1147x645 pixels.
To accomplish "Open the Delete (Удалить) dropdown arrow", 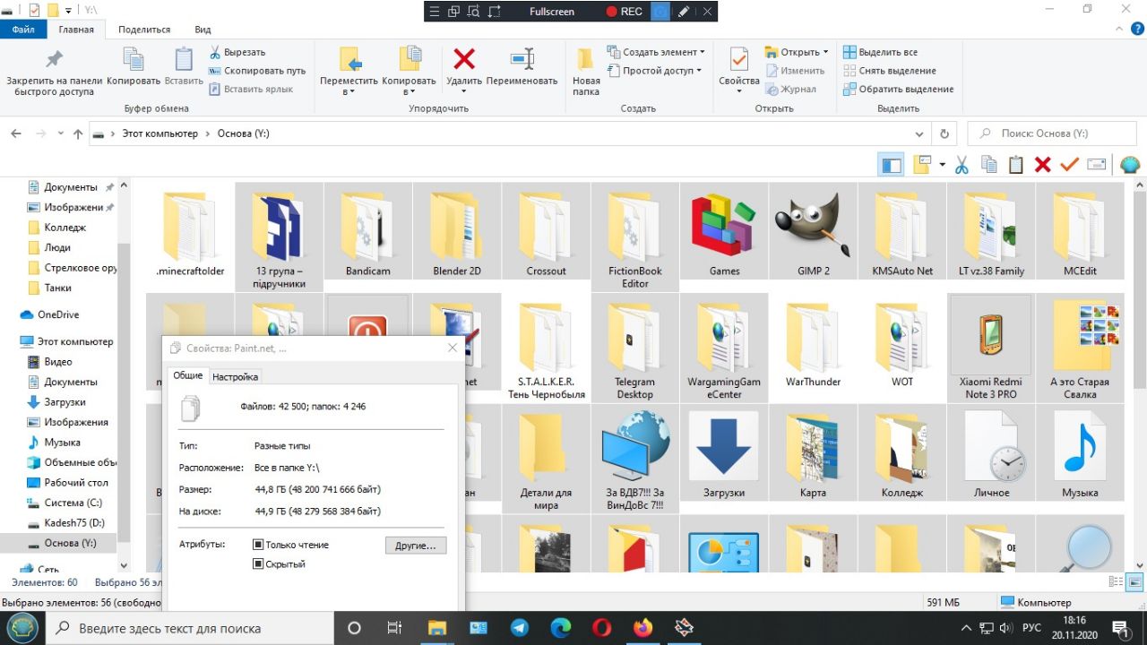I will point(464,91).
